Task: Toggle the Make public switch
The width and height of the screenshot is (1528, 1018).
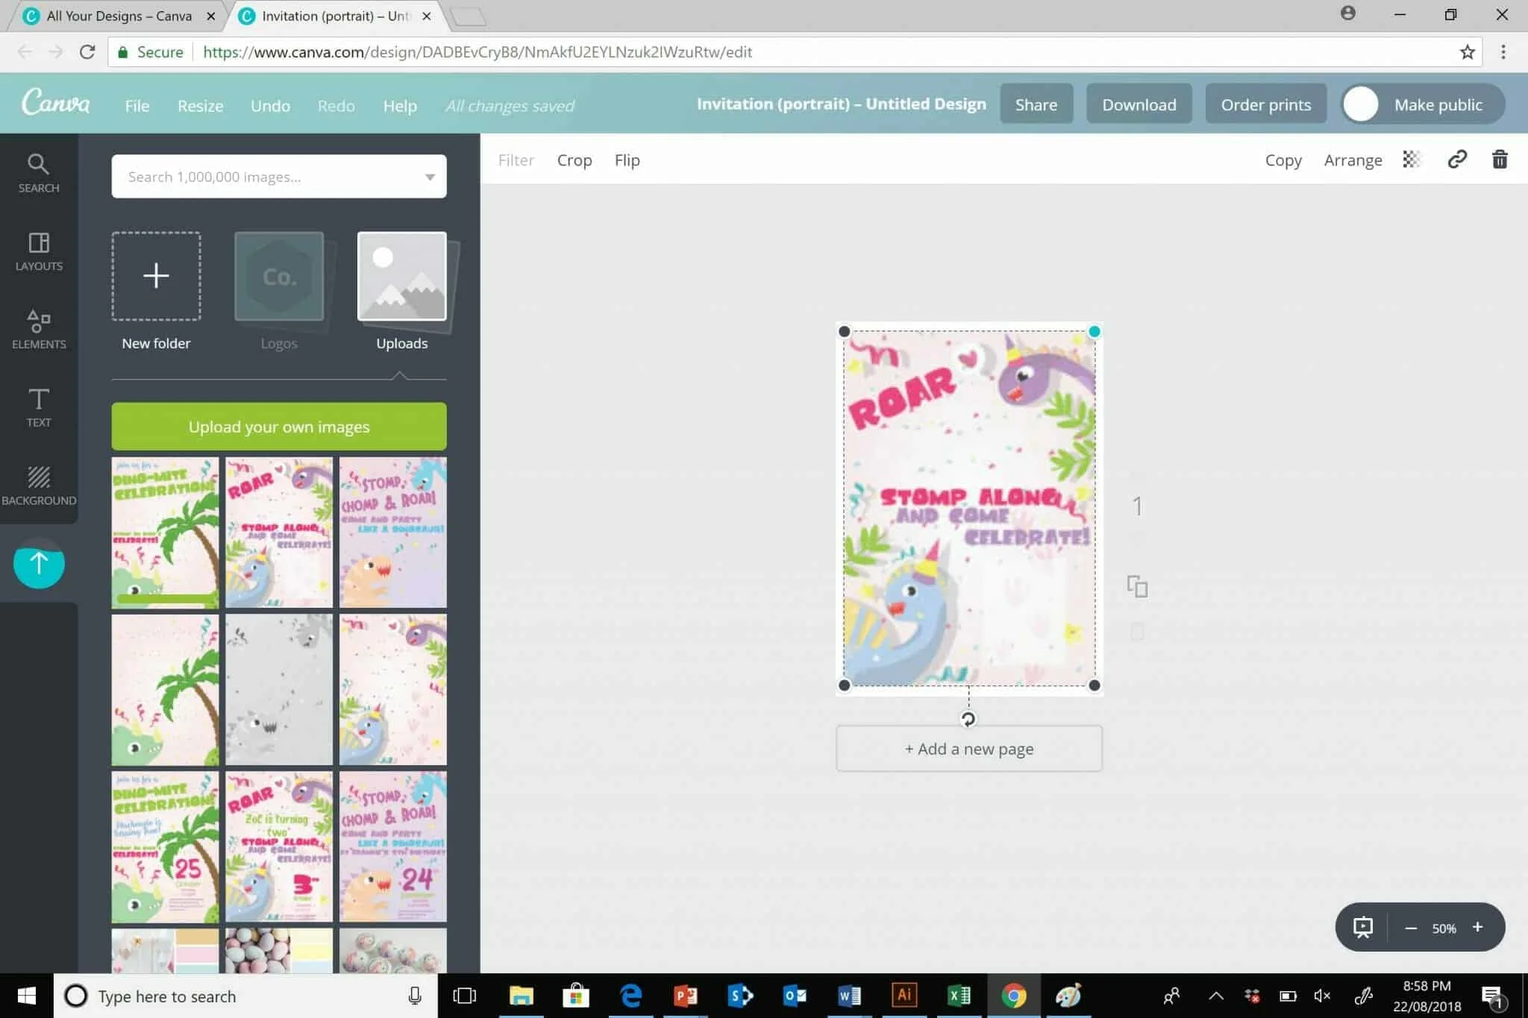Action: [x=1423, y=104]
